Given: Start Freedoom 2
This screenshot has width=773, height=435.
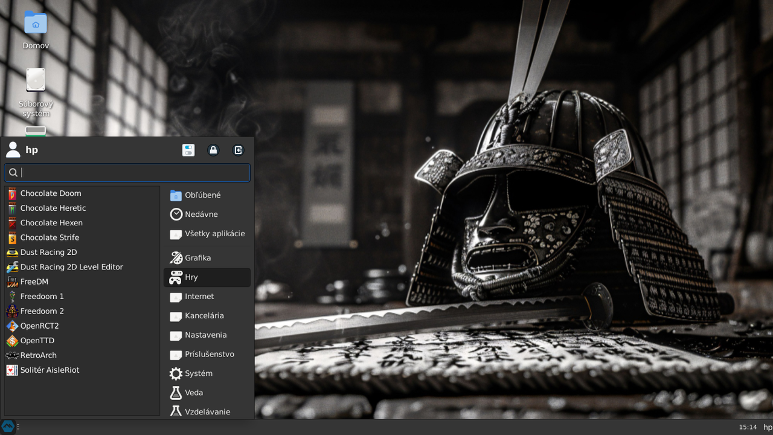Looking at the screenshot, I should pos(82,311).
